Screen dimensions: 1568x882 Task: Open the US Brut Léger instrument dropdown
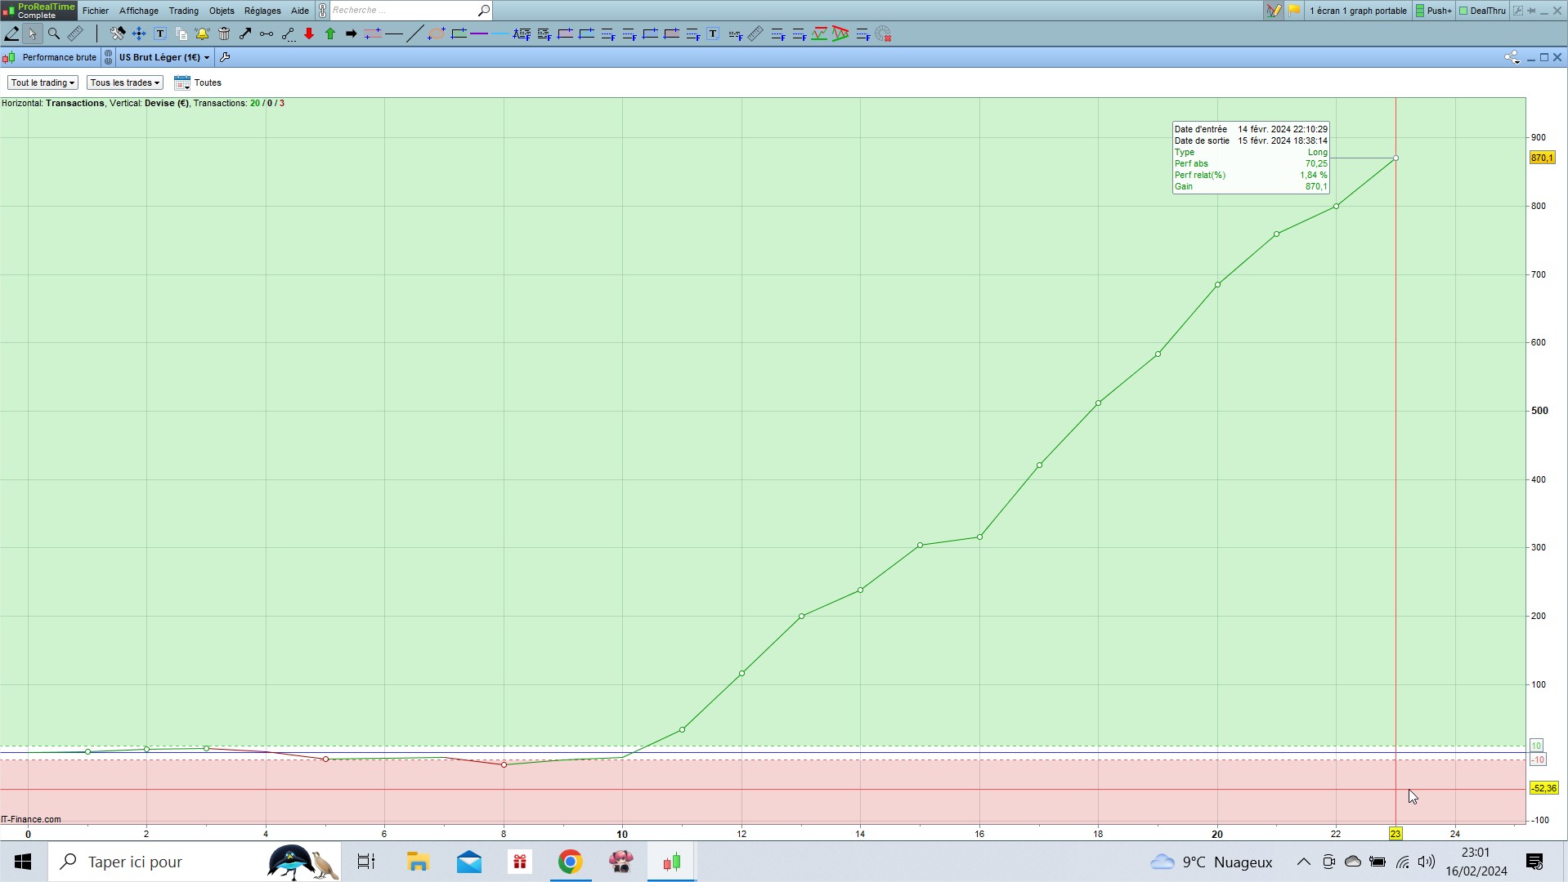(164, 57)
